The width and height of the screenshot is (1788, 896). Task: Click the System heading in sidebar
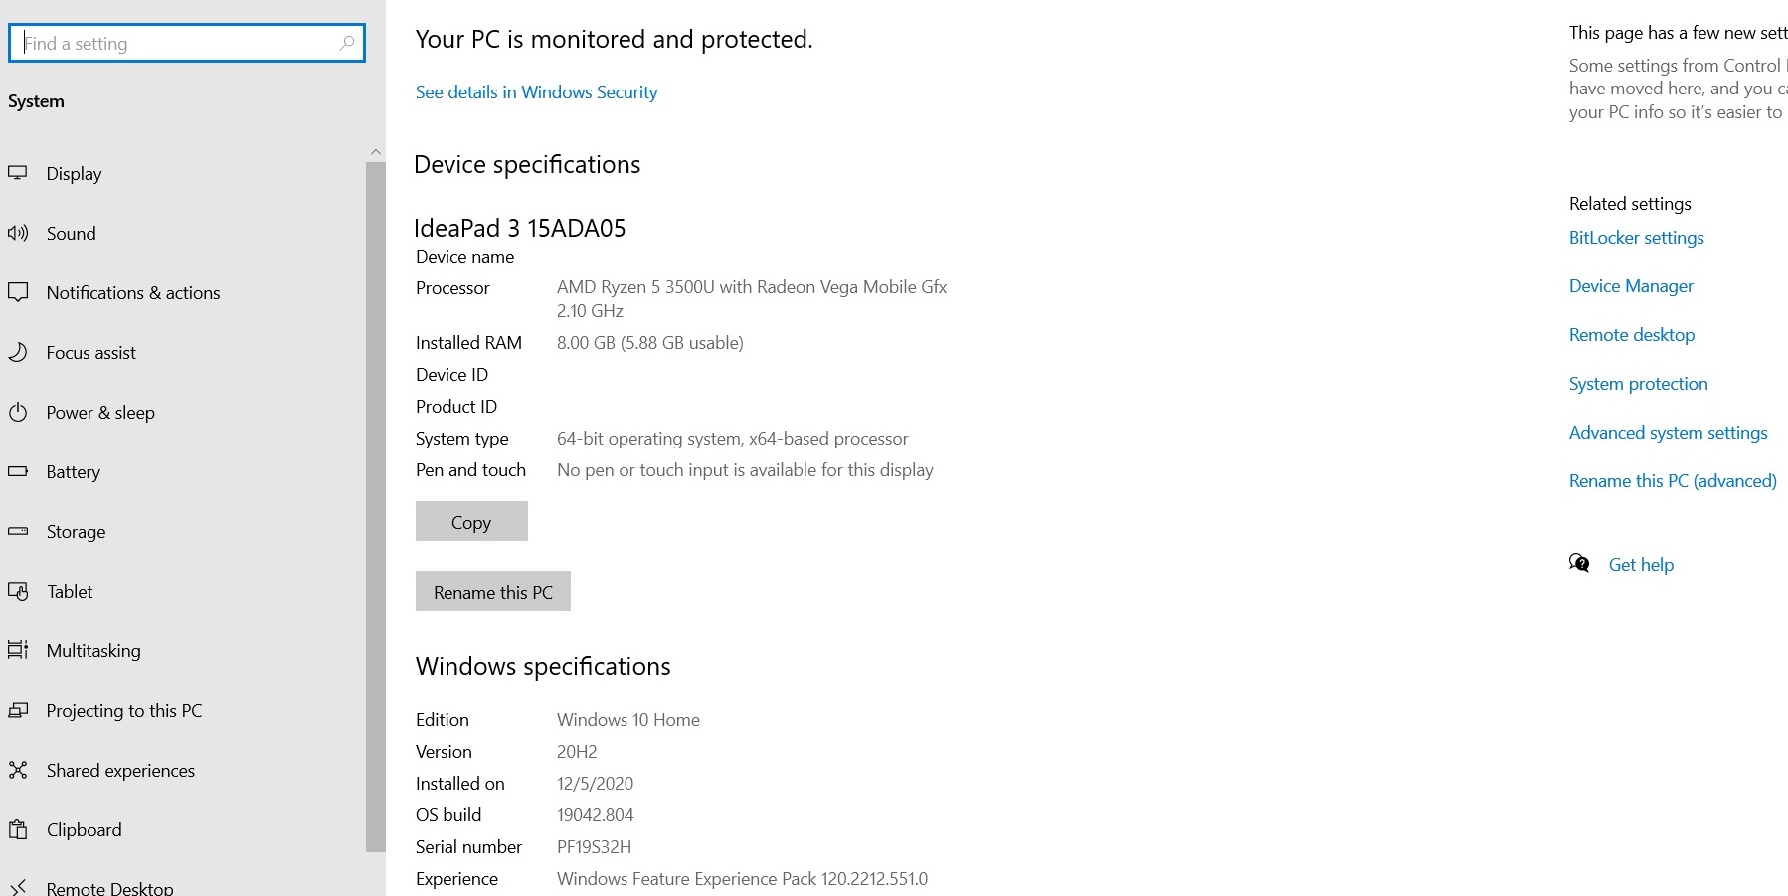click(36, 101)
